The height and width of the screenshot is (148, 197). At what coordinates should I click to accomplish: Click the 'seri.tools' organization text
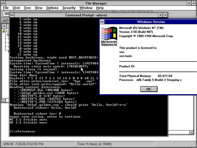pos(126,56)
